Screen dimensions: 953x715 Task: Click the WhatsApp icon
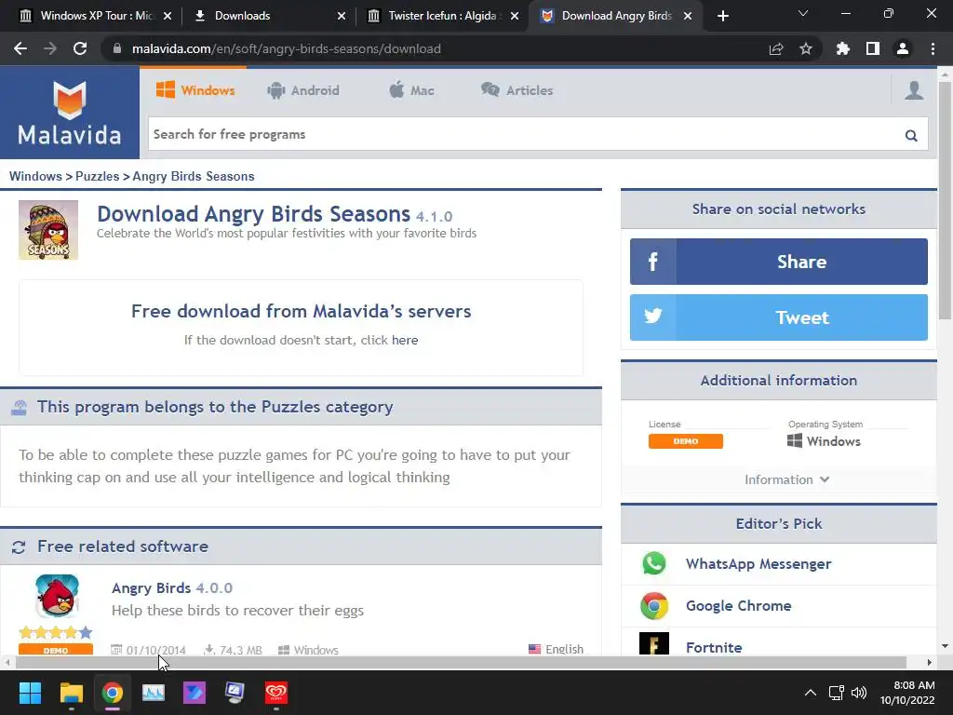(x=654, y=563)
